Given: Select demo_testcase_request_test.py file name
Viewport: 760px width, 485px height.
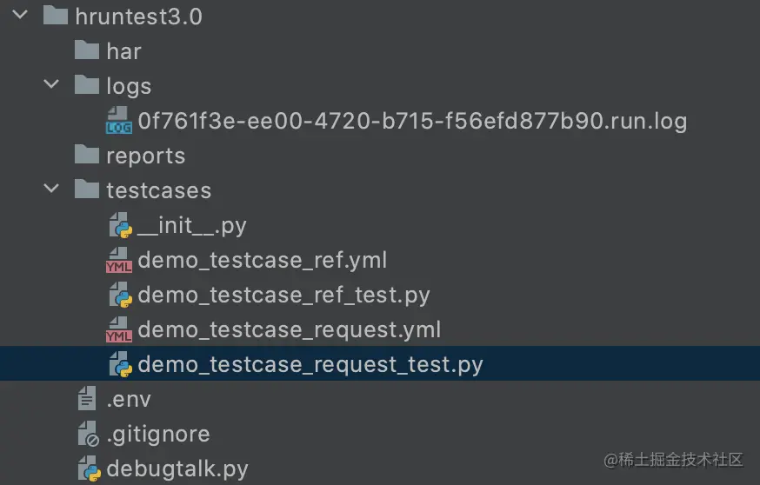Looking at the screenshot, I should 310,364.
